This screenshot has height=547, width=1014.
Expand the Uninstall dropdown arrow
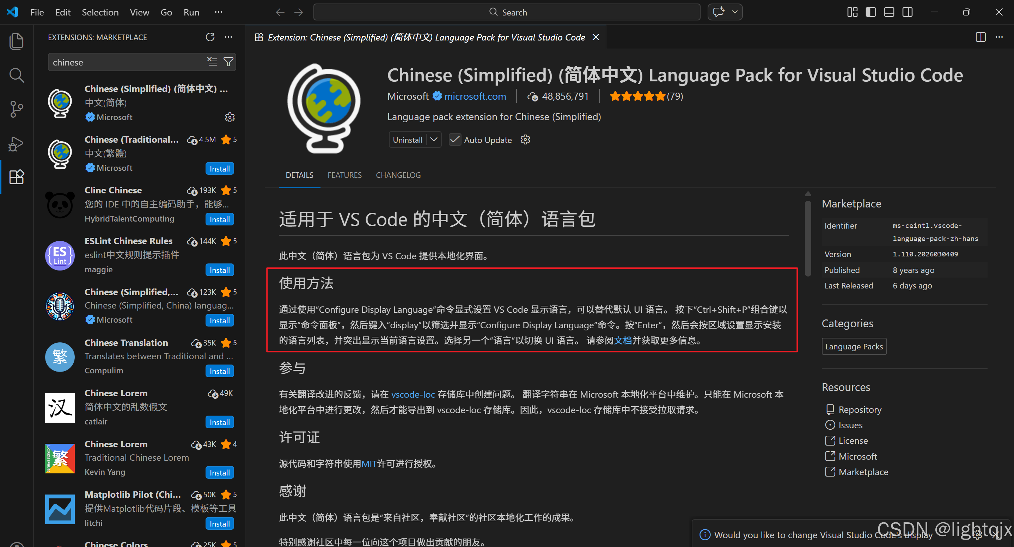coord(433,139)
